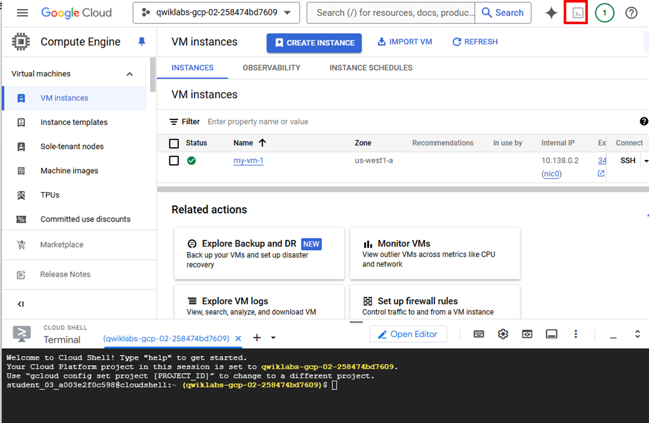Sort by Name using the arrow icon
The width and height of the screenshot is (649, 423).
[262, 143]
